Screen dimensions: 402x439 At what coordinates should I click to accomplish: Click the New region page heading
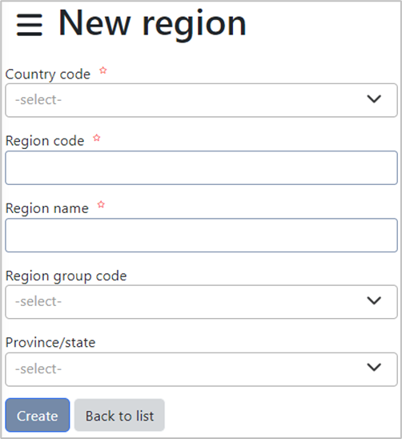(152, 24)
